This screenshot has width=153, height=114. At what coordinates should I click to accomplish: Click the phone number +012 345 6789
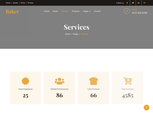click(139, 13)
